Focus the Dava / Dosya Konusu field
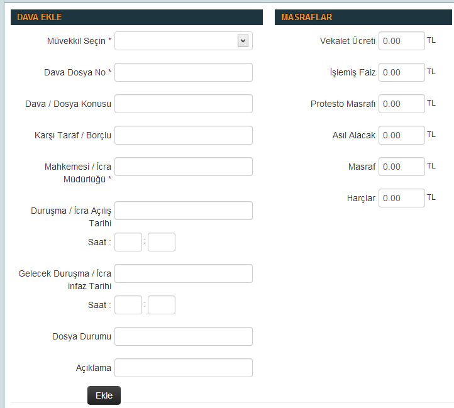The image size is (454, 408). (x=184, y=104)
